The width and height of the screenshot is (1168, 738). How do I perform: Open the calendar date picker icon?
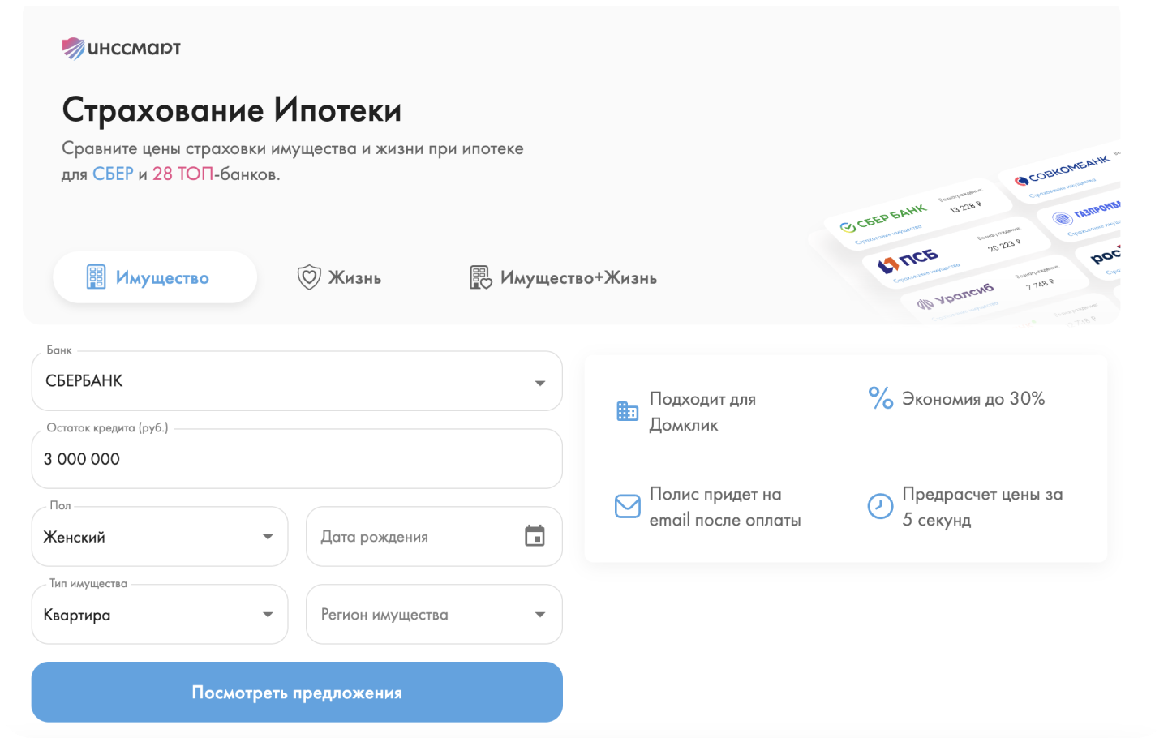[535, 536]
